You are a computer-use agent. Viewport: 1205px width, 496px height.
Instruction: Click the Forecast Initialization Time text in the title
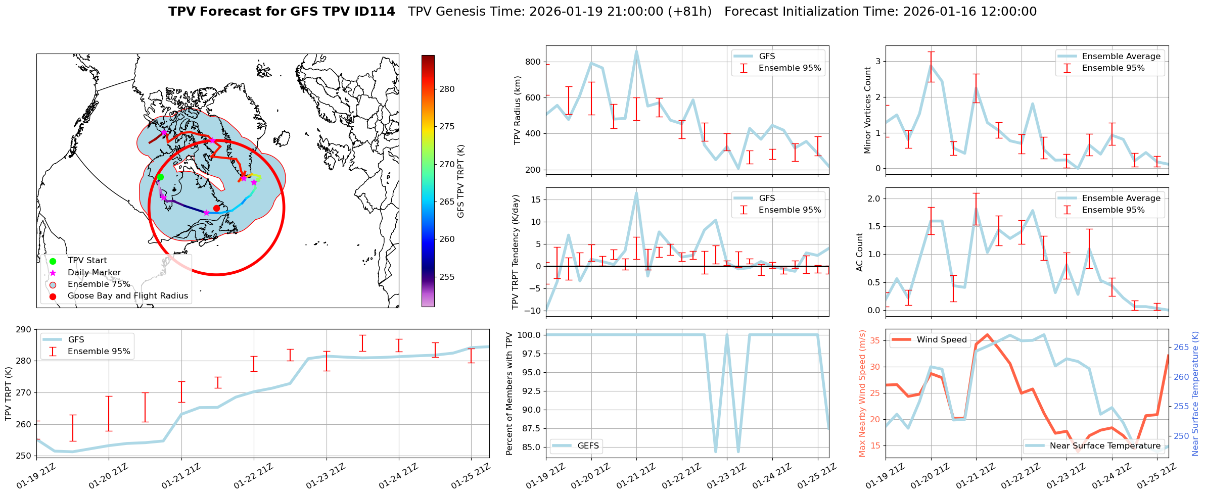coord(880,12)
